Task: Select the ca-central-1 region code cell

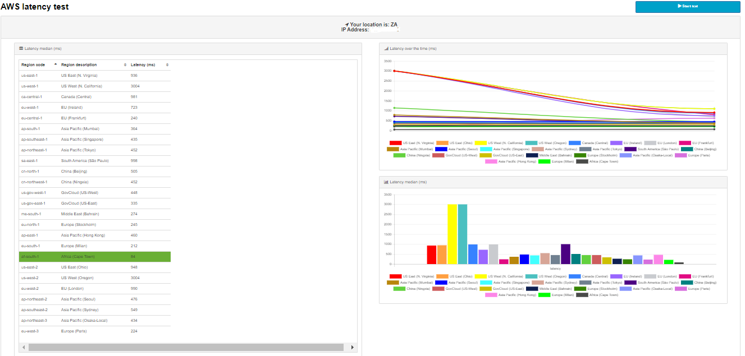Action: tap(31, 96)
